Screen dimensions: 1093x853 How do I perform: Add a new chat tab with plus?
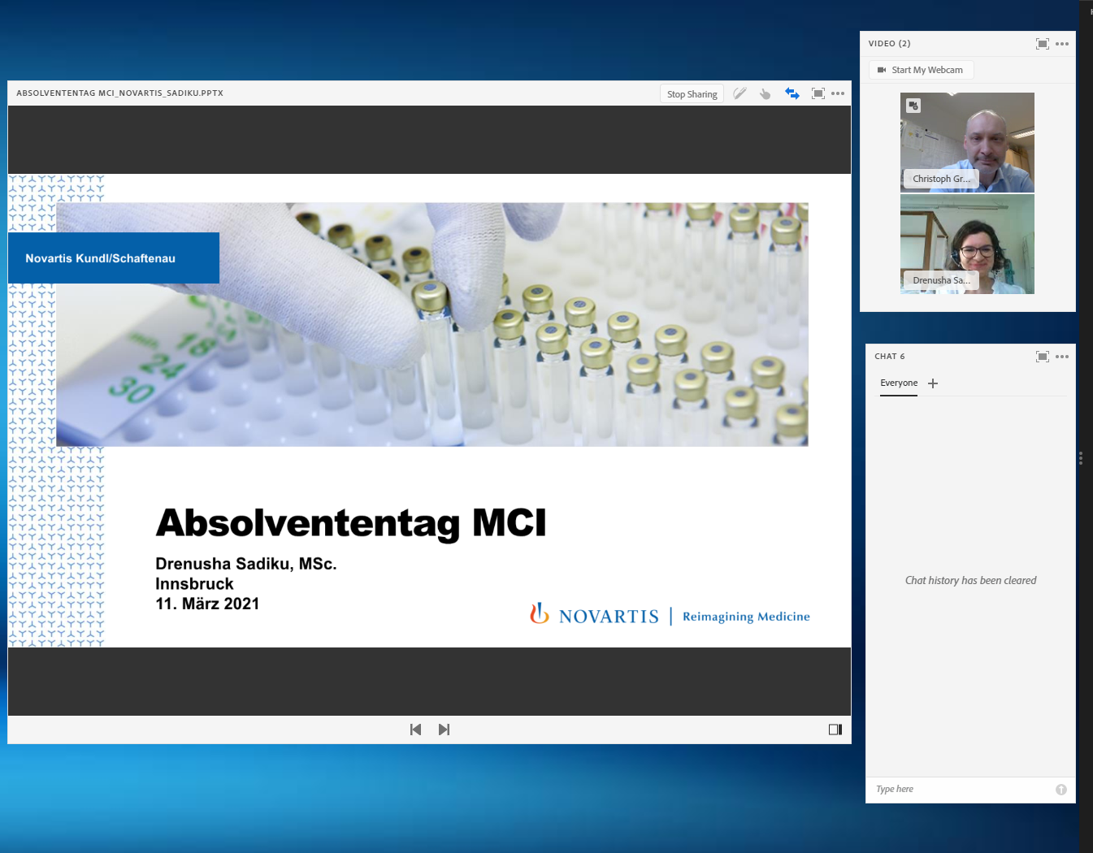pos(933,383)
